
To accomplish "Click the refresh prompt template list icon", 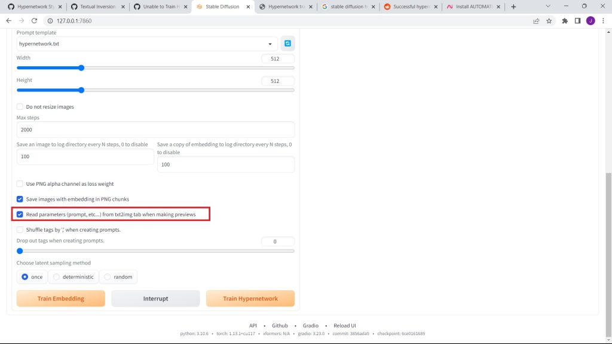I will pos(287,44).
